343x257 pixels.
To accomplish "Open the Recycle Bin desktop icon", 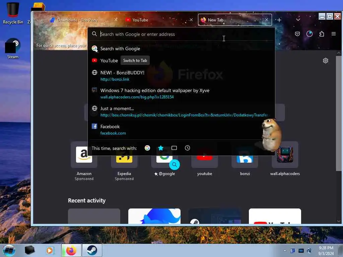I will click(13, 13).
